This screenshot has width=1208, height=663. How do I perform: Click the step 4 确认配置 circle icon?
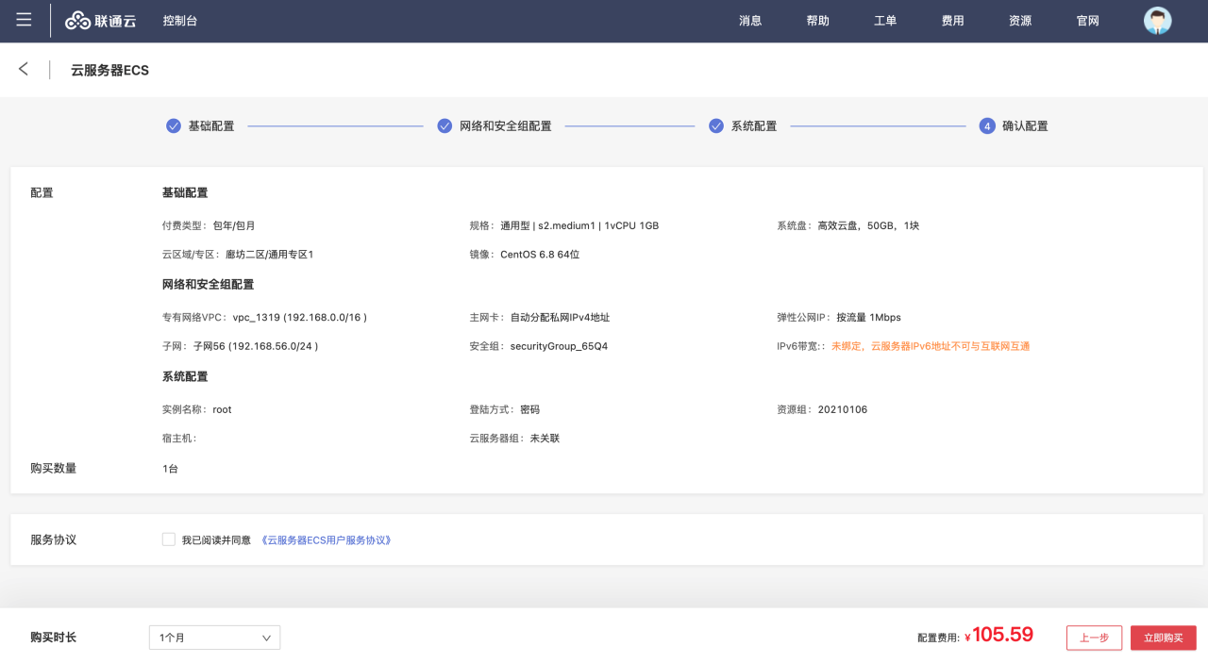point(987,125)
